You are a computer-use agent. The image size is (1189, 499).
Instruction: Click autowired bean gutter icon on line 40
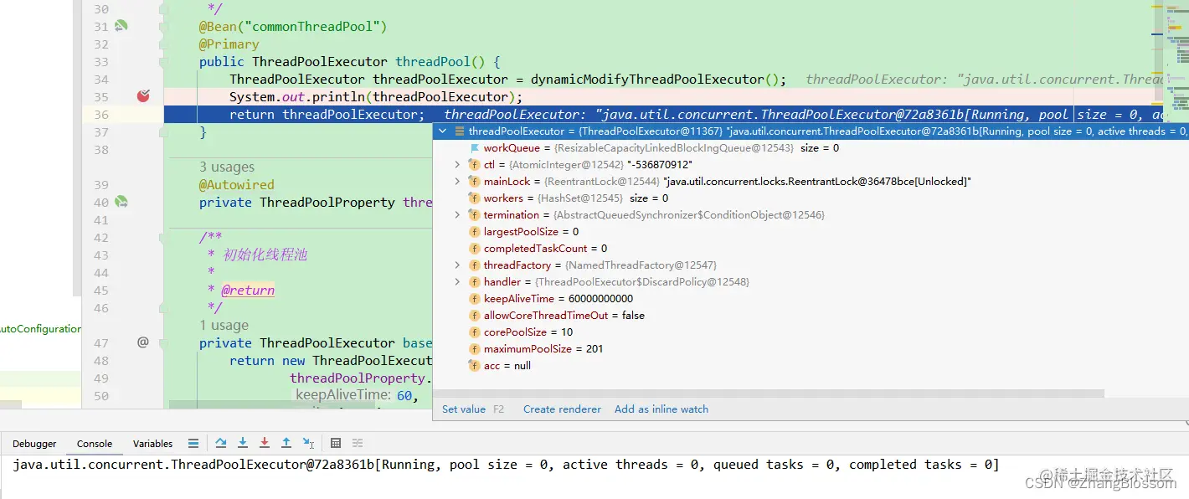(121, 202)
